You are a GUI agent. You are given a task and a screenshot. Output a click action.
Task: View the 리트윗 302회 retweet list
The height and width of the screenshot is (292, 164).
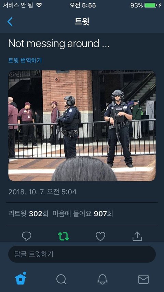pyautogui.click(x=28, y=214)
